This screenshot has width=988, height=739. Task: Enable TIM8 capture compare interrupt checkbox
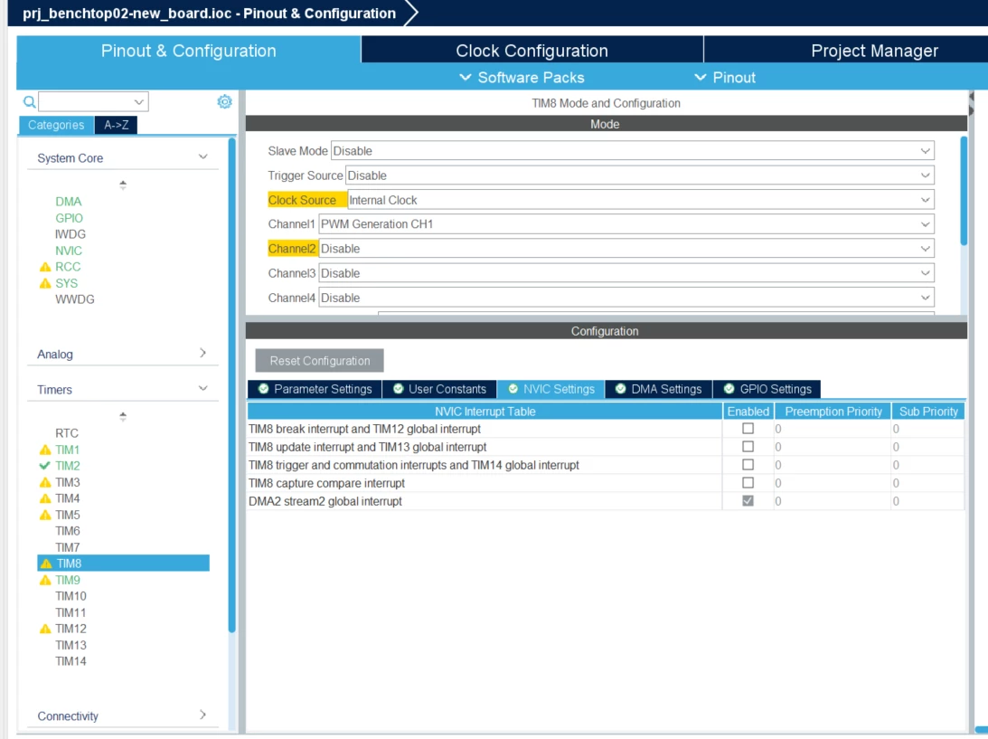coord(748,482)
